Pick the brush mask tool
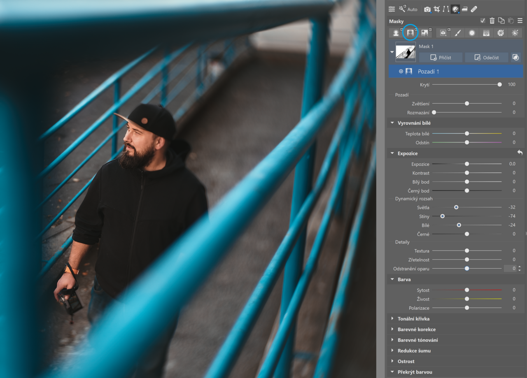 [x=457, y=33]
